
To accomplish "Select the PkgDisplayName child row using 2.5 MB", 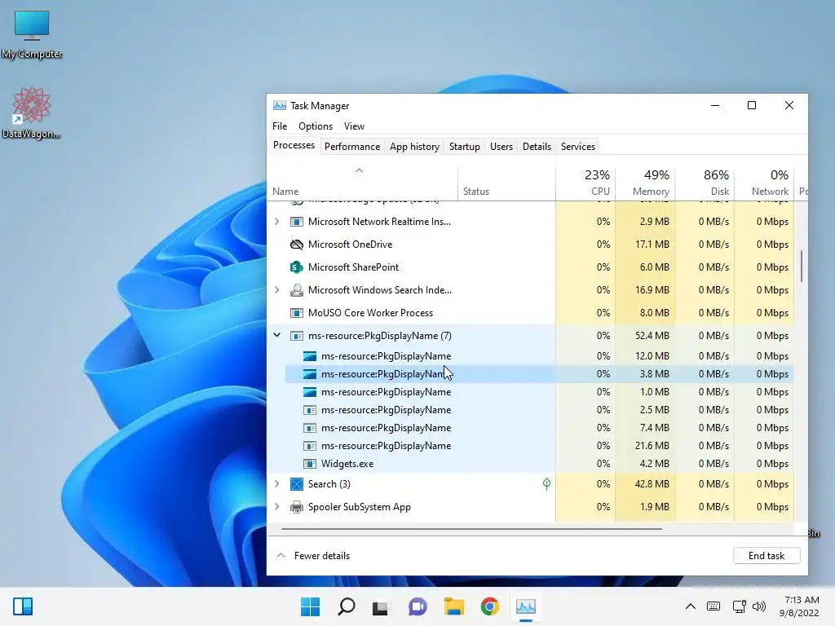I will click(540, 410).
